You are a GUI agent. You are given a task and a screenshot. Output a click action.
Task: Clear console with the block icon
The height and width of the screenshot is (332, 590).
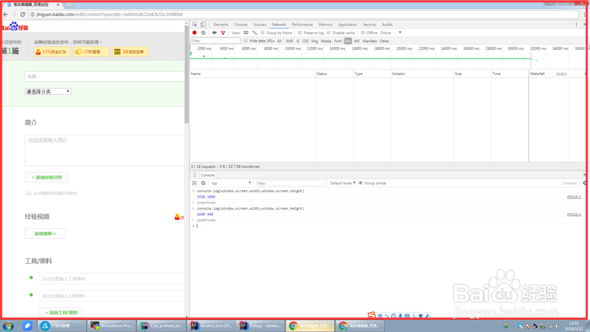203,183
